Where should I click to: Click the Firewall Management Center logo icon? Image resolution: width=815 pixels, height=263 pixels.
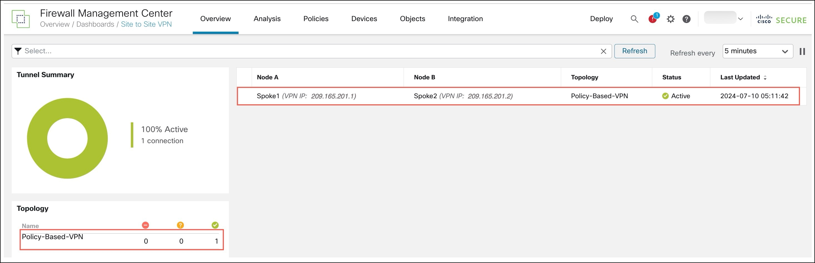click(21, 19)
